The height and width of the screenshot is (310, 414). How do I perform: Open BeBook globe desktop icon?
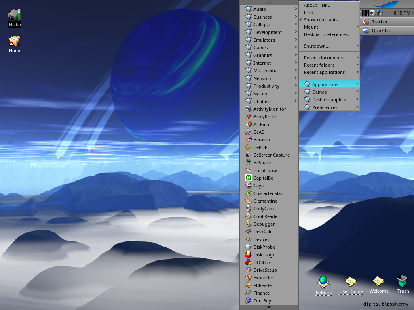(323, 282)
